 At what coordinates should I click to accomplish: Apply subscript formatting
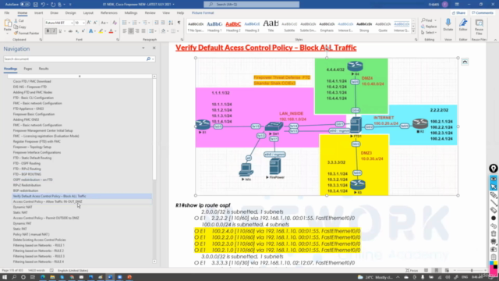tap(77, 31)
